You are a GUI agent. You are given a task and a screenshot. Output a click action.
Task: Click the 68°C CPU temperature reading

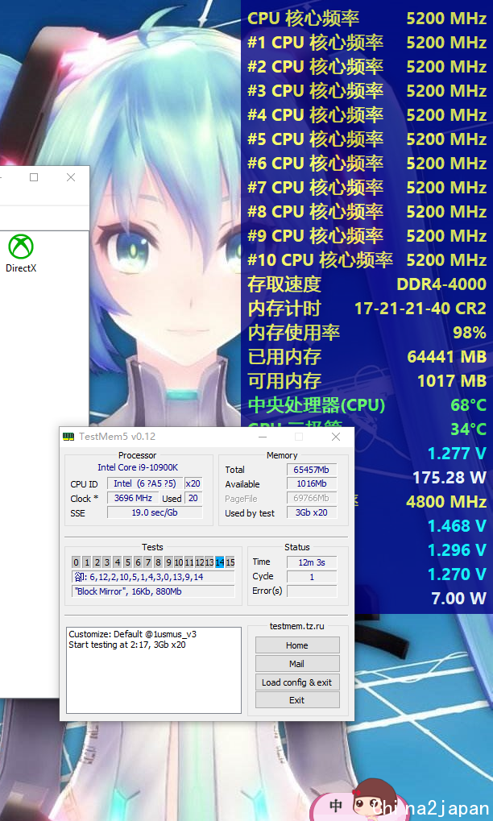point(468,404)
